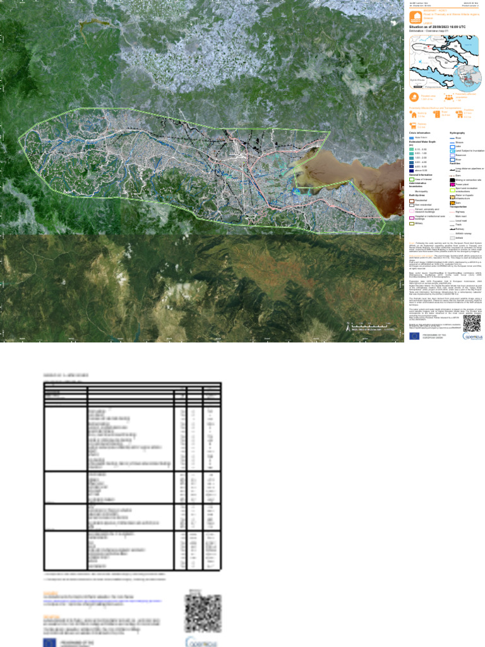The image size is (485, 647).
Task: Open the blue hyperlink on the second page
Action: click(103, 602)
